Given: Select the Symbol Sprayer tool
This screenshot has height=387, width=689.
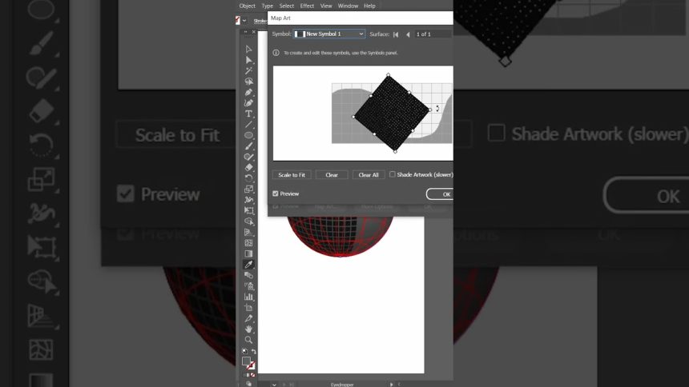Looking at the screenshot, I should pyautogui.click(x=248, y=286).
